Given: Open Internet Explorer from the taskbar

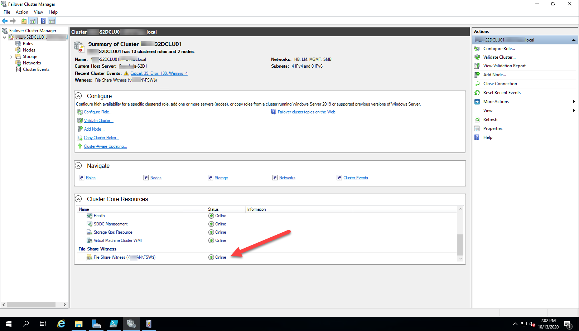Looking at the screenshot, I should tap(61, 324).
